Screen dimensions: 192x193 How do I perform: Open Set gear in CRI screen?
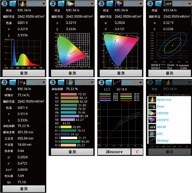53,82
